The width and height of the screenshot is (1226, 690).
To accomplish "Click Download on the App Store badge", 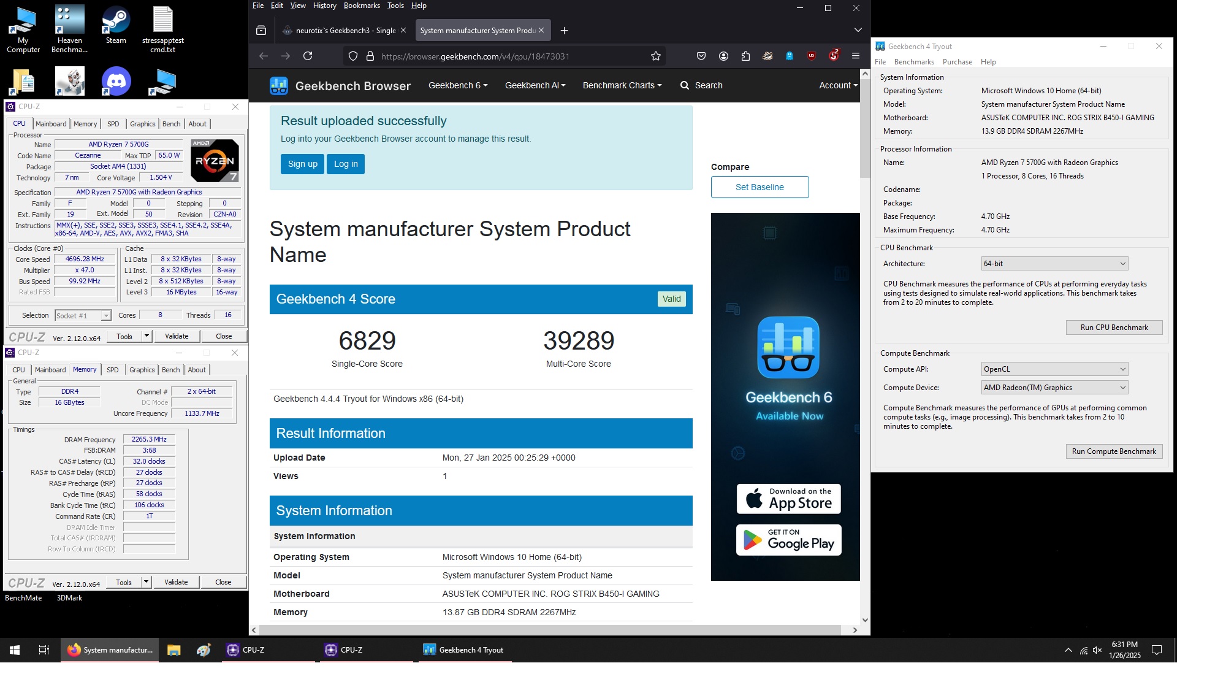I will tap(788, 499).
